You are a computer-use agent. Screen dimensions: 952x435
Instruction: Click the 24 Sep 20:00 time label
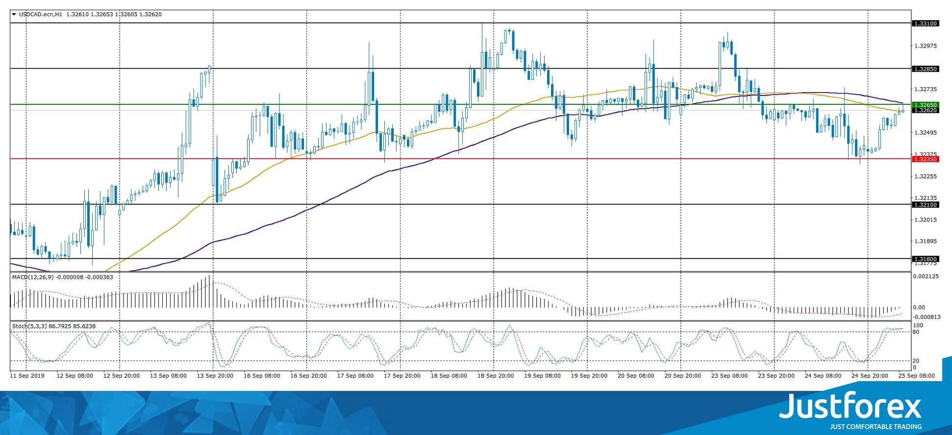point(871,376)
